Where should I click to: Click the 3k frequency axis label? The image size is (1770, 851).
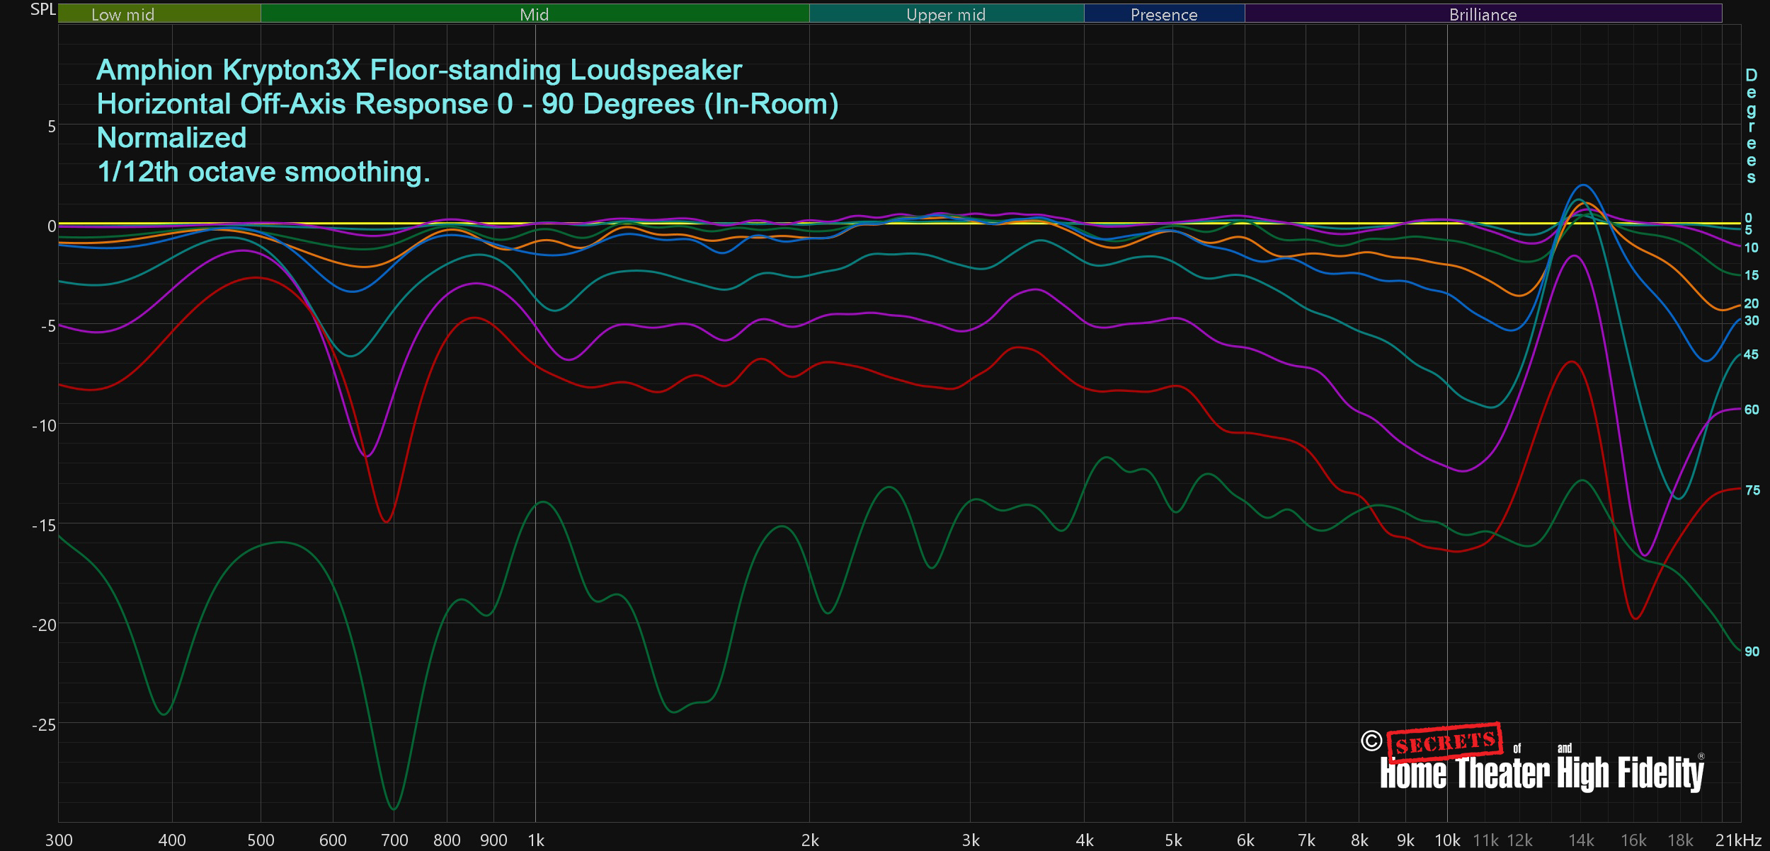pos(971,840)
